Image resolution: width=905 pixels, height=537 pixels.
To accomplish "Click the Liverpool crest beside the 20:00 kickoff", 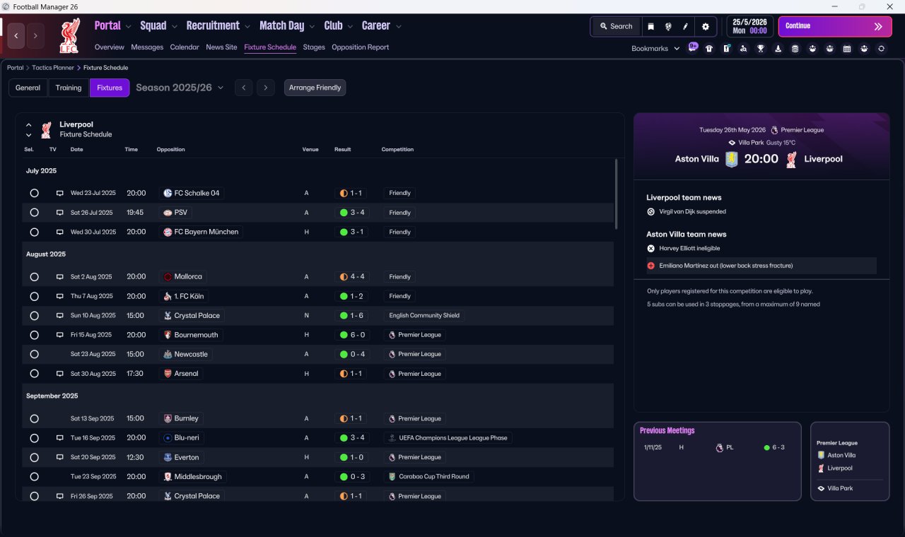I will 791,159.
